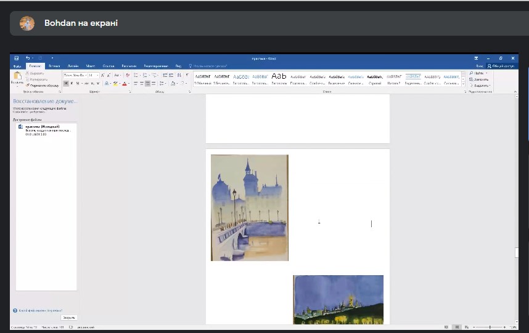Open the font size combo box
This screenshot has width=529, height=333.
click(x=94, y=76)
